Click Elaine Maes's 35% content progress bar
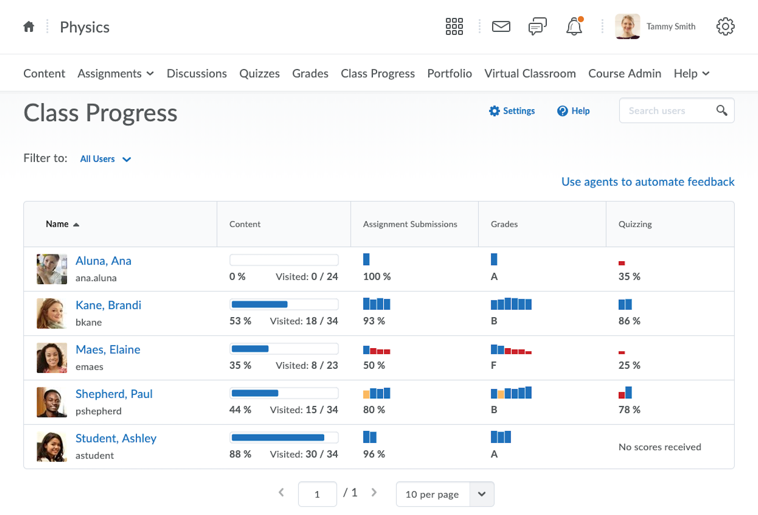The height and width of the screenshot is (515, 758). click(x=284, y=348)
